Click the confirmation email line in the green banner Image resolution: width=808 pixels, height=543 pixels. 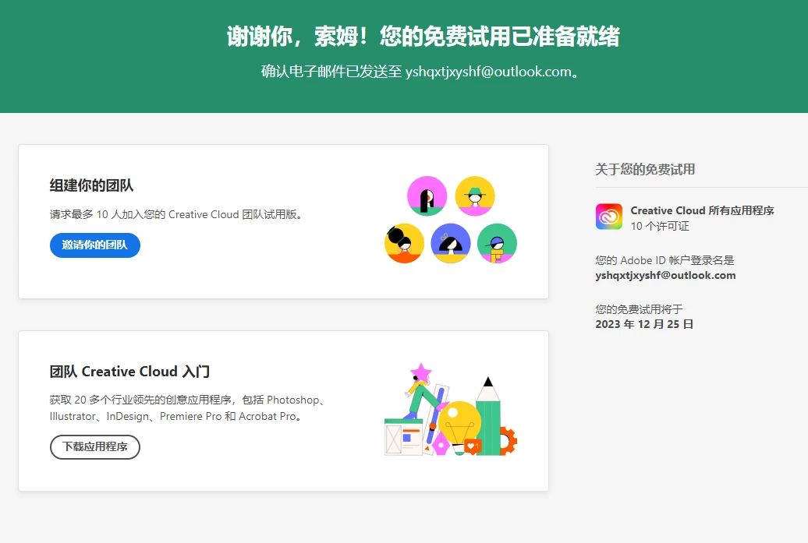coord(420,72)
